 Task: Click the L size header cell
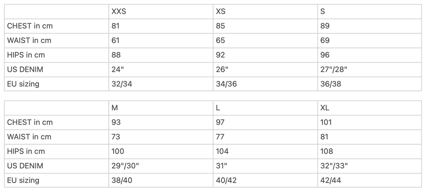tap(265, 108)
